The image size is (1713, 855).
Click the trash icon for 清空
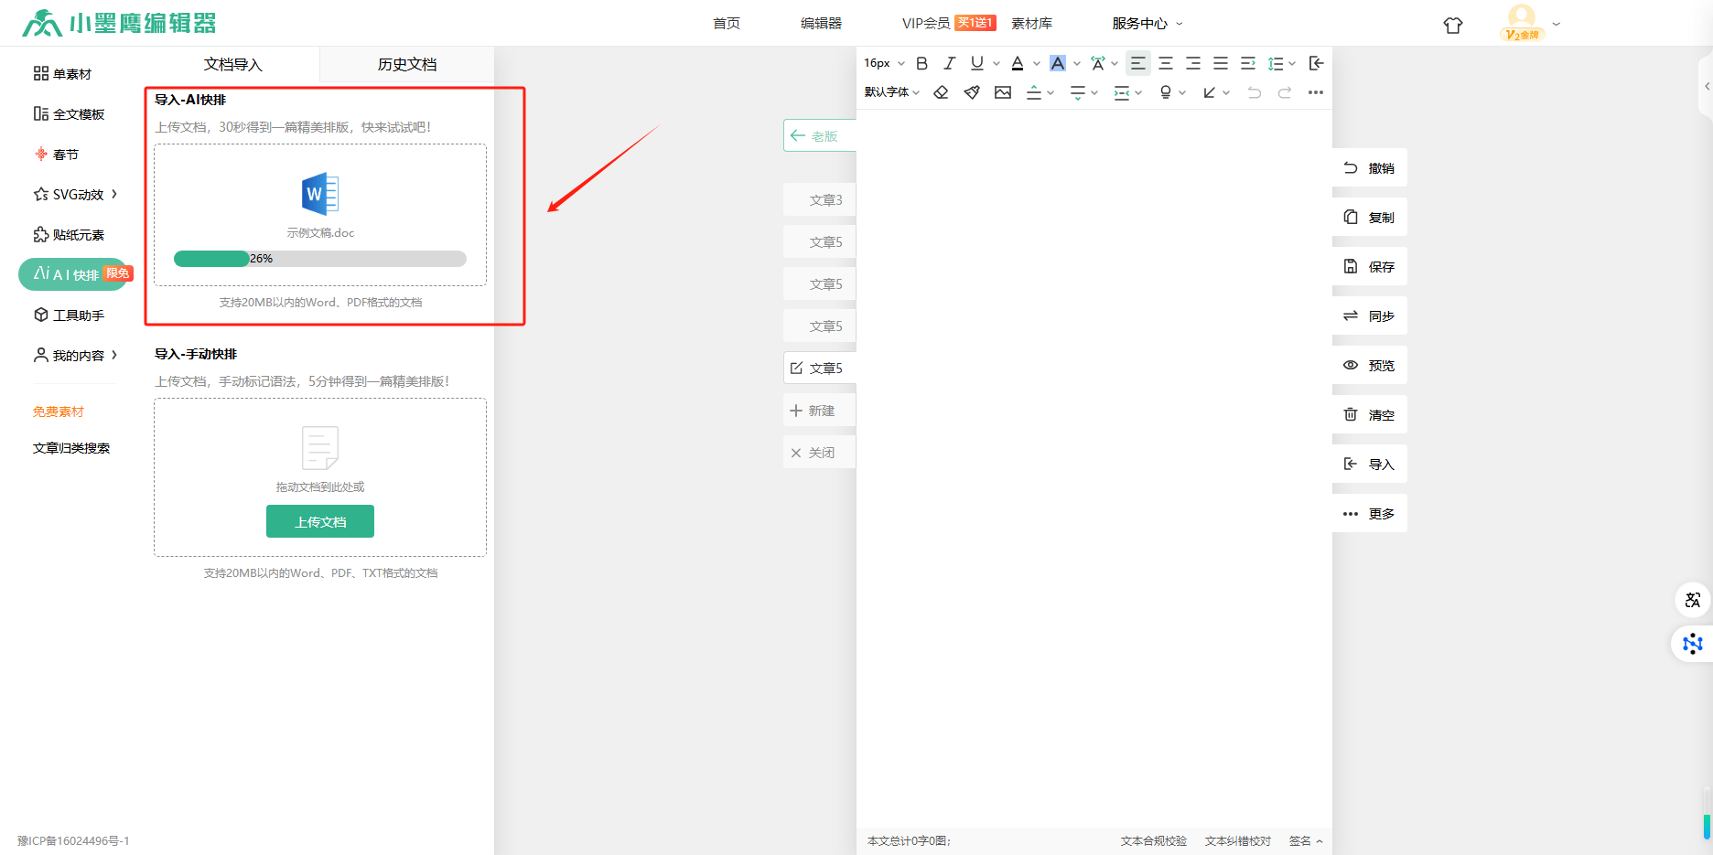(x=1351, y=414)
